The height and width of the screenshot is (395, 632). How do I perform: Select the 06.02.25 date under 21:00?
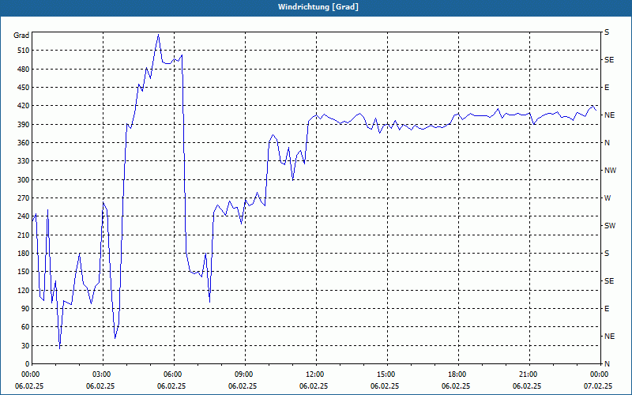coord(527,386)
